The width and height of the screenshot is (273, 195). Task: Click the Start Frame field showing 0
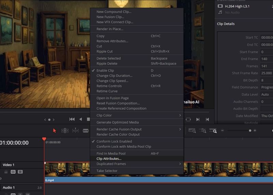click(x=267, y=52)
